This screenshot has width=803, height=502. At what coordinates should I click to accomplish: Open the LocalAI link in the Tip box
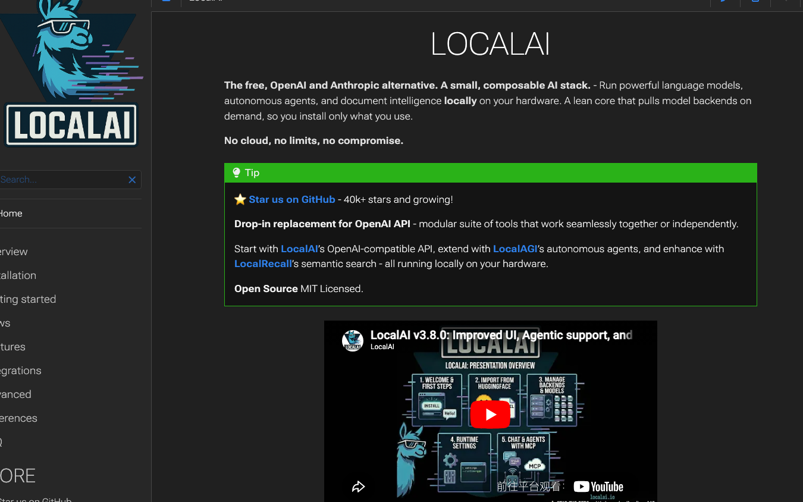300,249
